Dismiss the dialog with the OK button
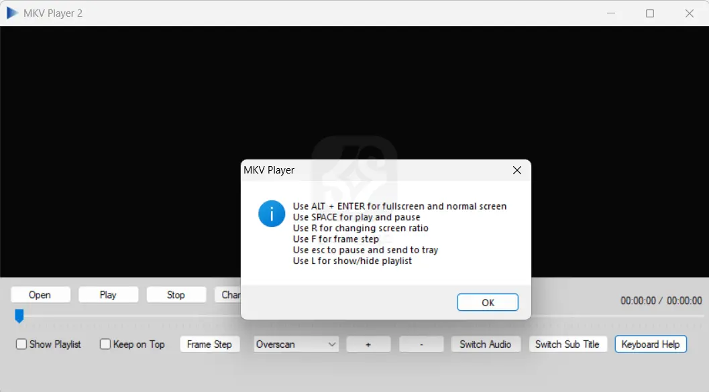The image size is (709, 392). point(488,302)
